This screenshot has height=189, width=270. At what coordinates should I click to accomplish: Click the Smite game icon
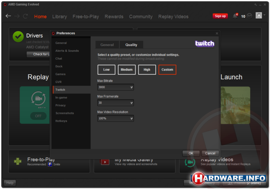[x=50, y=164]
